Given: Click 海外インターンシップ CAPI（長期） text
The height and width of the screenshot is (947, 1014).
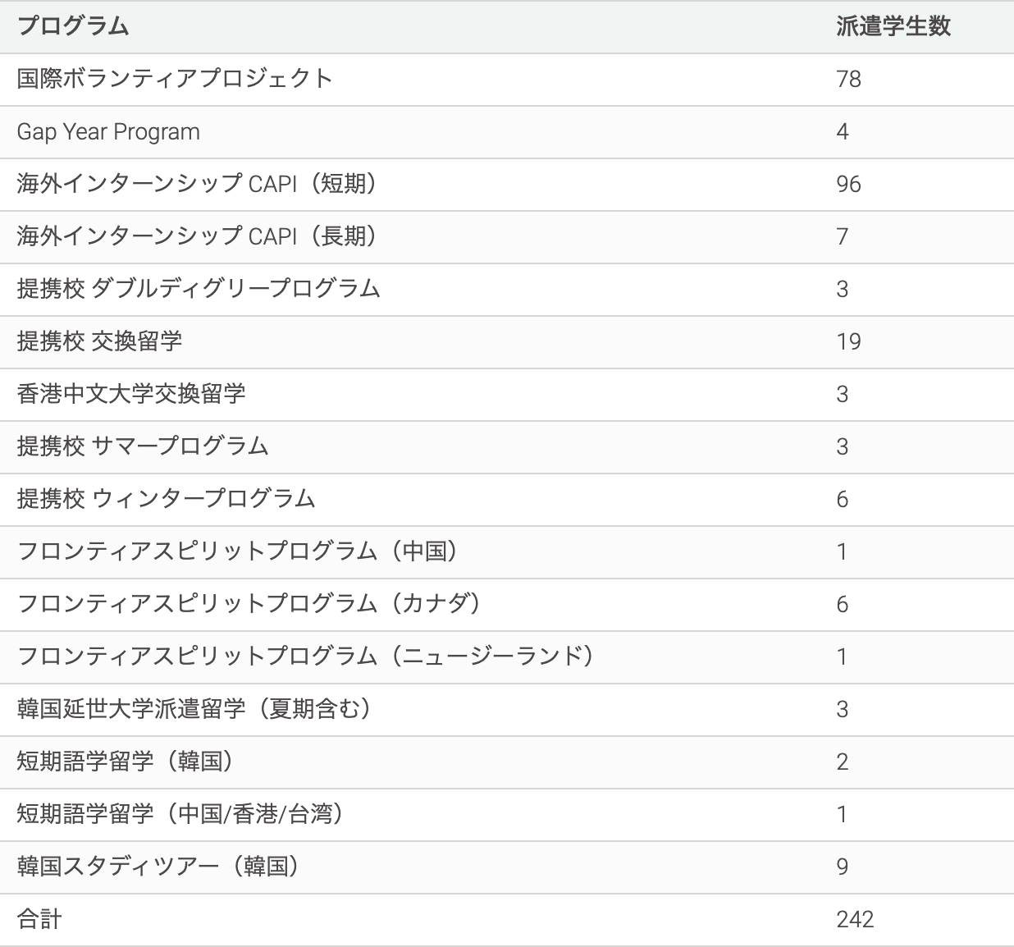Looking at the screenshot, I should [198, 236].
